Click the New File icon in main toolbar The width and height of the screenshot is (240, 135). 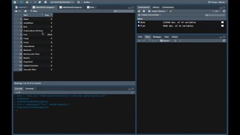[x=15, y=2]
